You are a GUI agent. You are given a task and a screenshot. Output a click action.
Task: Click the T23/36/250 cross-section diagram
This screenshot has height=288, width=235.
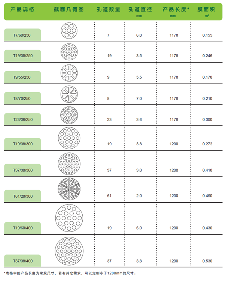coord(69,115)
